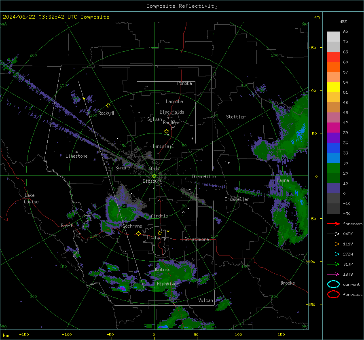This screenshot has height=340, width=364.
Task: Click the yellow diamond marker south of Cochrane
Action: [139, 233]
